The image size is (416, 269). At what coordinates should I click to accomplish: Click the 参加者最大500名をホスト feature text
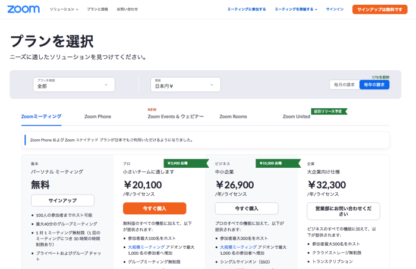coord(336,244)
